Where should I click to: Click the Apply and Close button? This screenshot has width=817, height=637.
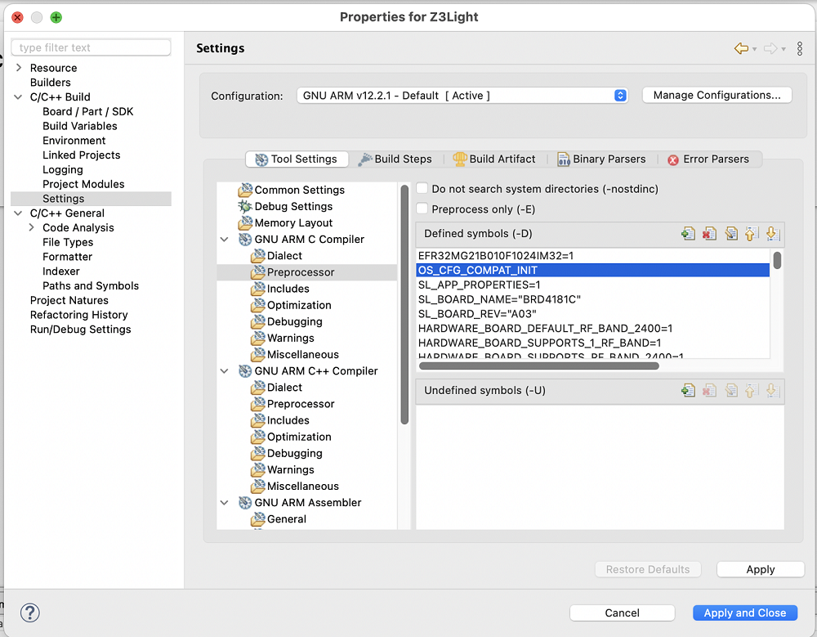(x=744, y=613)
